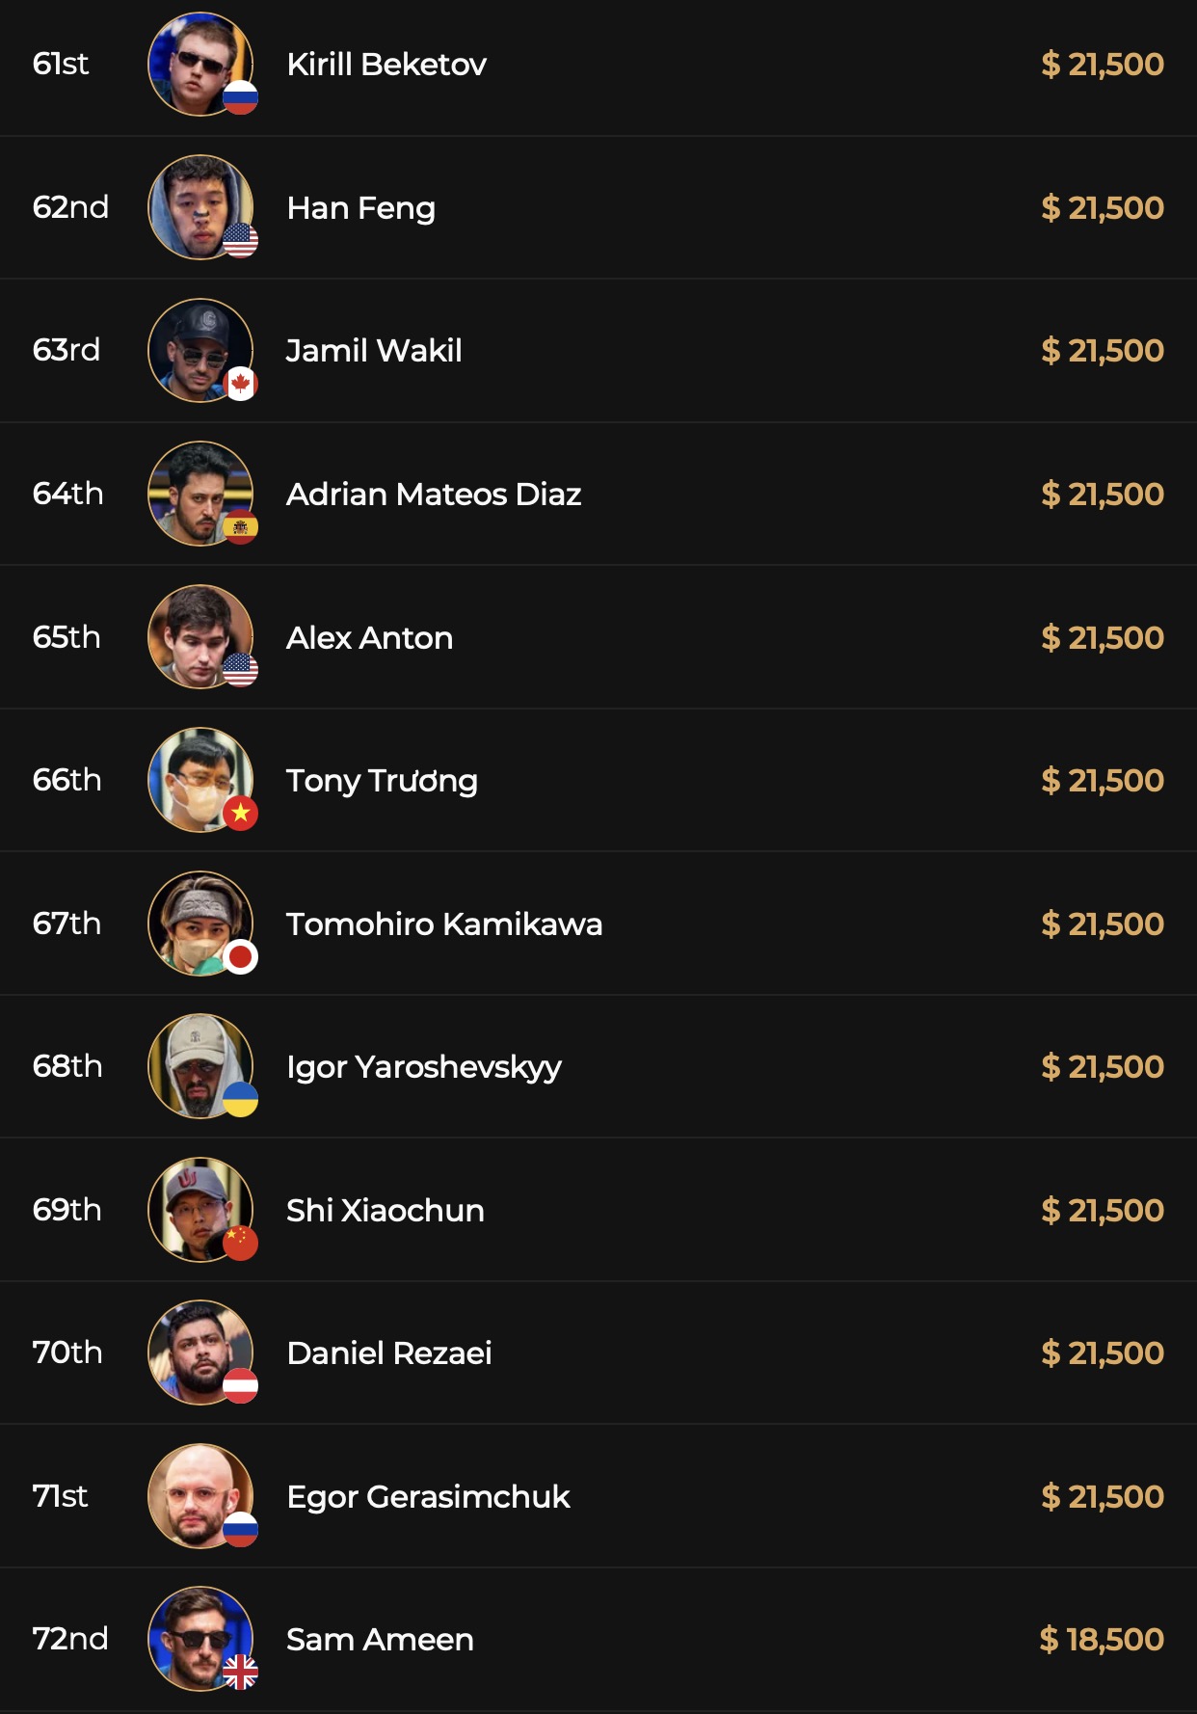Click the Kirill Beketov player name
Viewport: 1197px width, 1714px height.
(x=386, y=65)
